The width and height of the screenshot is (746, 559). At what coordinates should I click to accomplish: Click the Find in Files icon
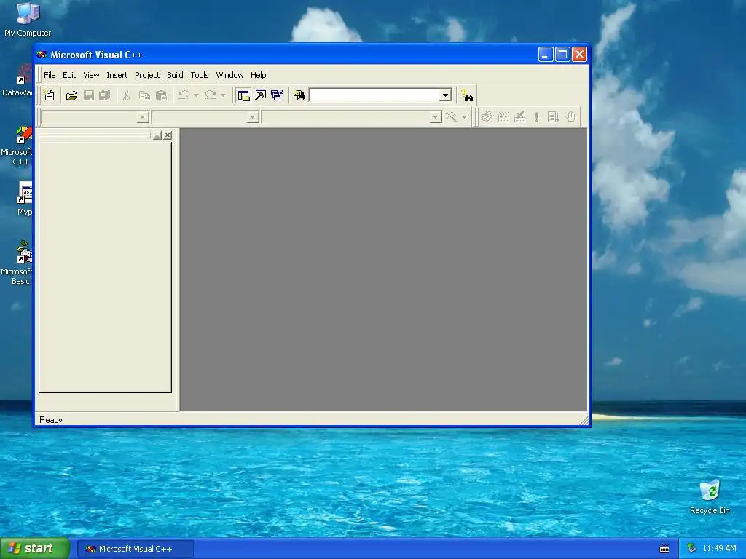point(299,95)
